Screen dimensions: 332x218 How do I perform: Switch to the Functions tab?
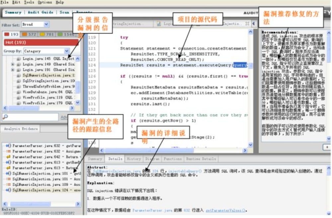(x=173, y=159)
